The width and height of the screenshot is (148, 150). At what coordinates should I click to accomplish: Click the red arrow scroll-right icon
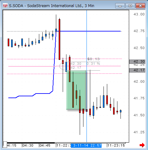tap(142, 145)
